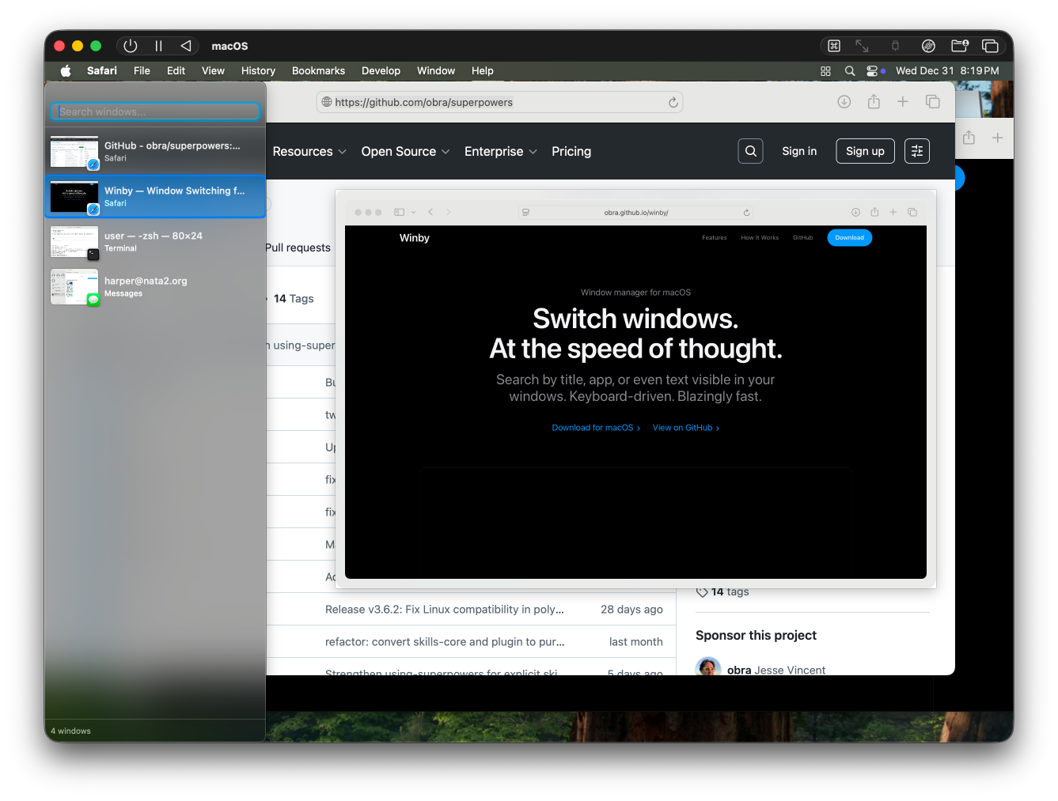
Task: Open Safari's tab overview icon
Action: click(932, 101)
